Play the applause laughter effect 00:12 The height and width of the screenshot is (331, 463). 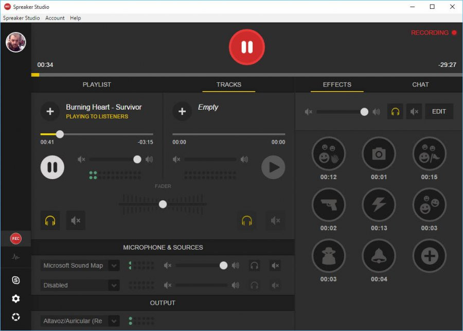pyautogui.click(x=328, y=154)
